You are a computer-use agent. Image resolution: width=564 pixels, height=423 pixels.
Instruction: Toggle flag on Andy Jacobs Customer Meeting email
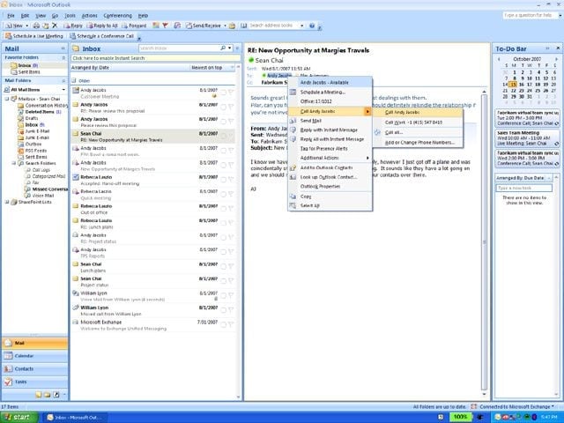[x=231, y=93]
